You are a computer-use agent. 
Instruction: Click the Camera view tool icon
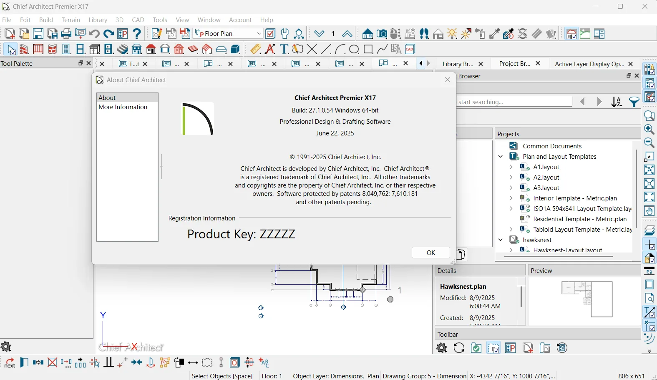coord(382,34)
